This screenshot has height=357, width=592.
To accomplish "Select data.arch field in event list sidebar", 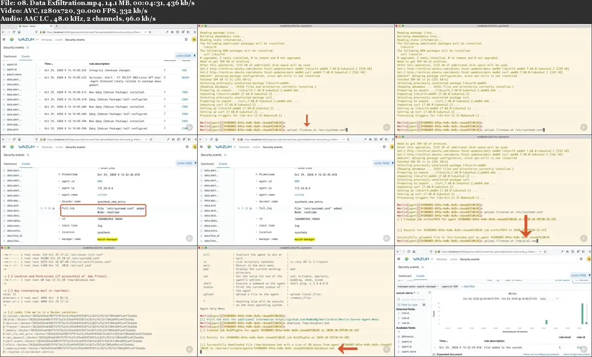I will pos(13,129).
